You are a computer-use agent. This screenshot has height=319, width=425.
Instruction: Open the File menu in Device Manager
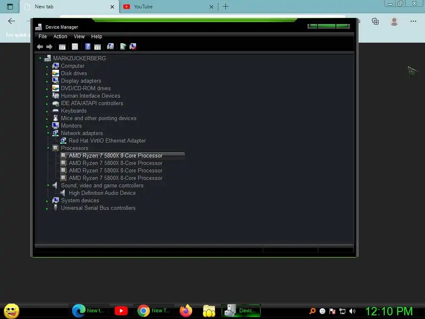(x=43, y=37)
